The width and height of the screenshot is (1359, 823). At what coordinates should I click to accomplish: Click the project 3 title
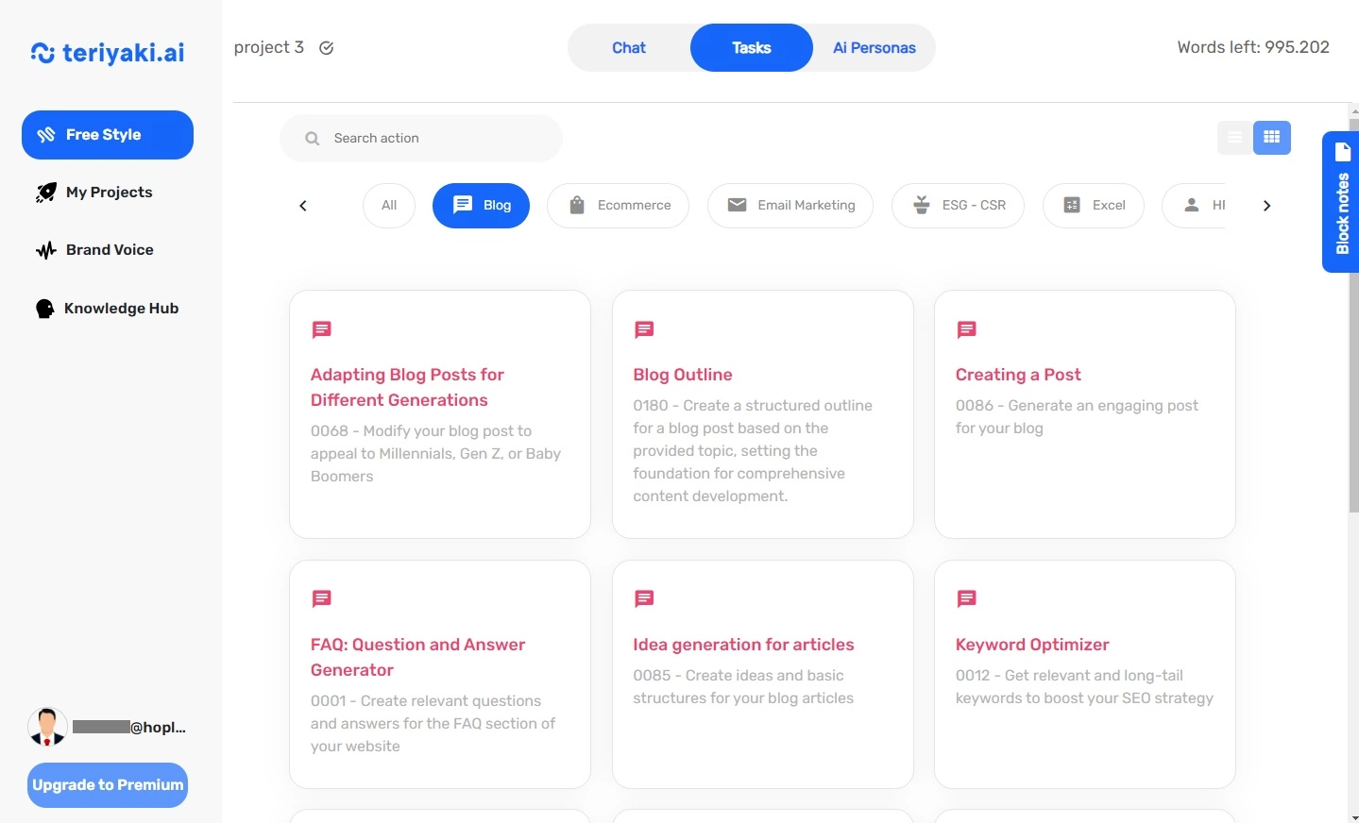[x=269, y=47]
